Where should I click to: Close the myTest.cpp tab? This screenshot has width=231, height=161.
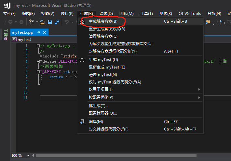pos(45,32)
